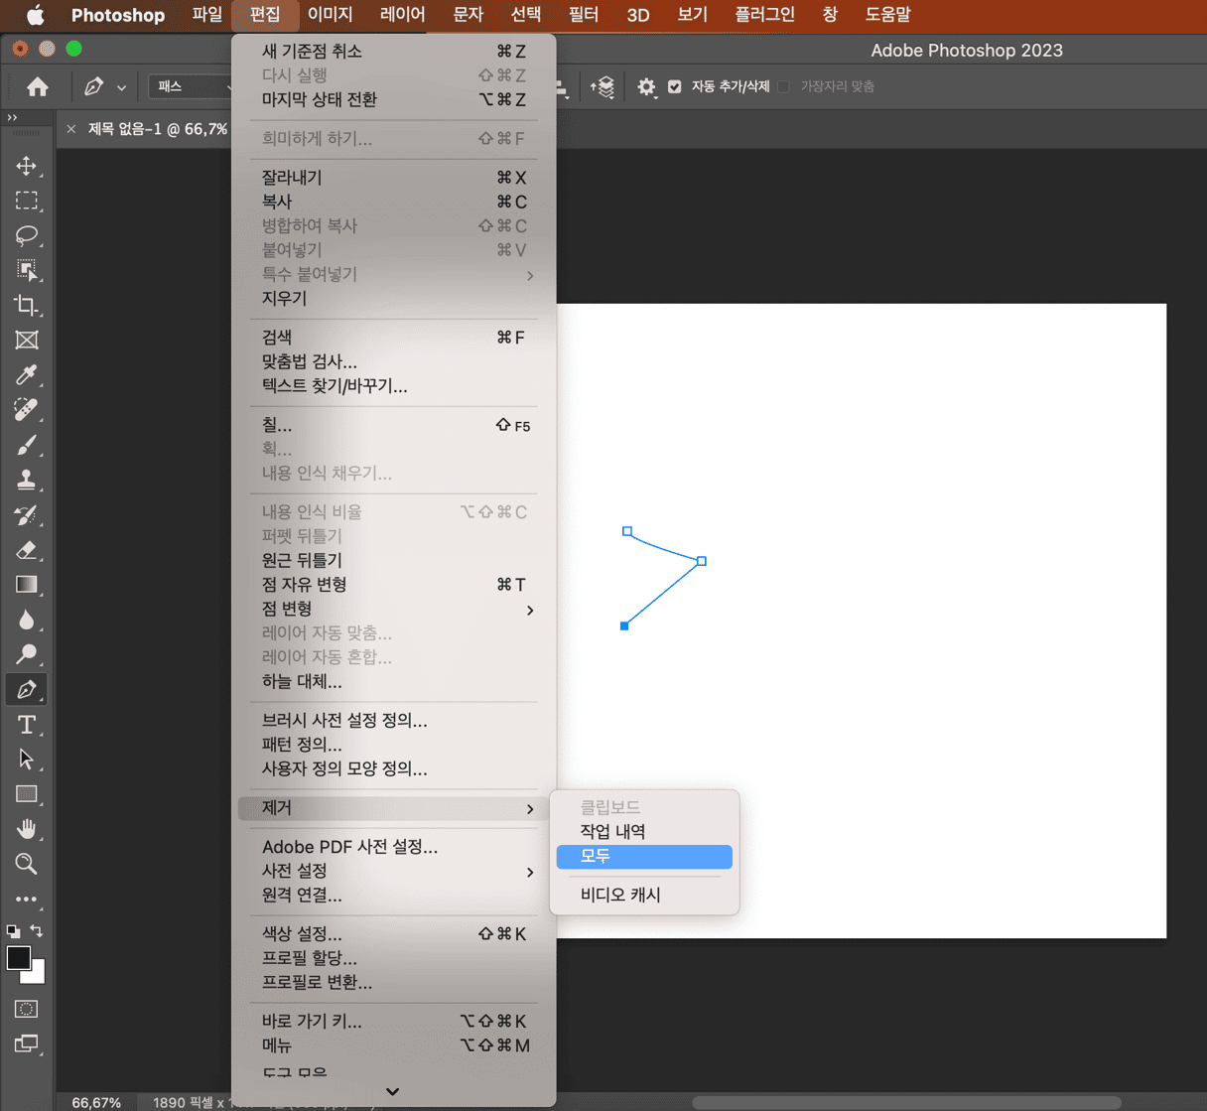Select the Move tool
The image size is (1207, 1111).
[x=27, y=166]
